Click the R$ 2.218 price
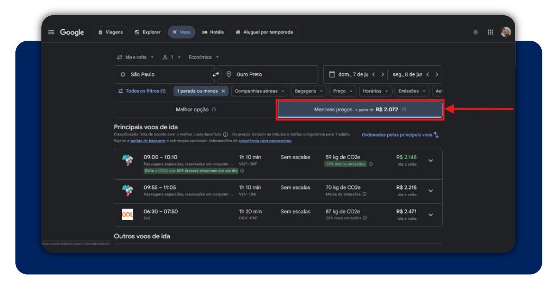557x291 pixels. (406, 187)
